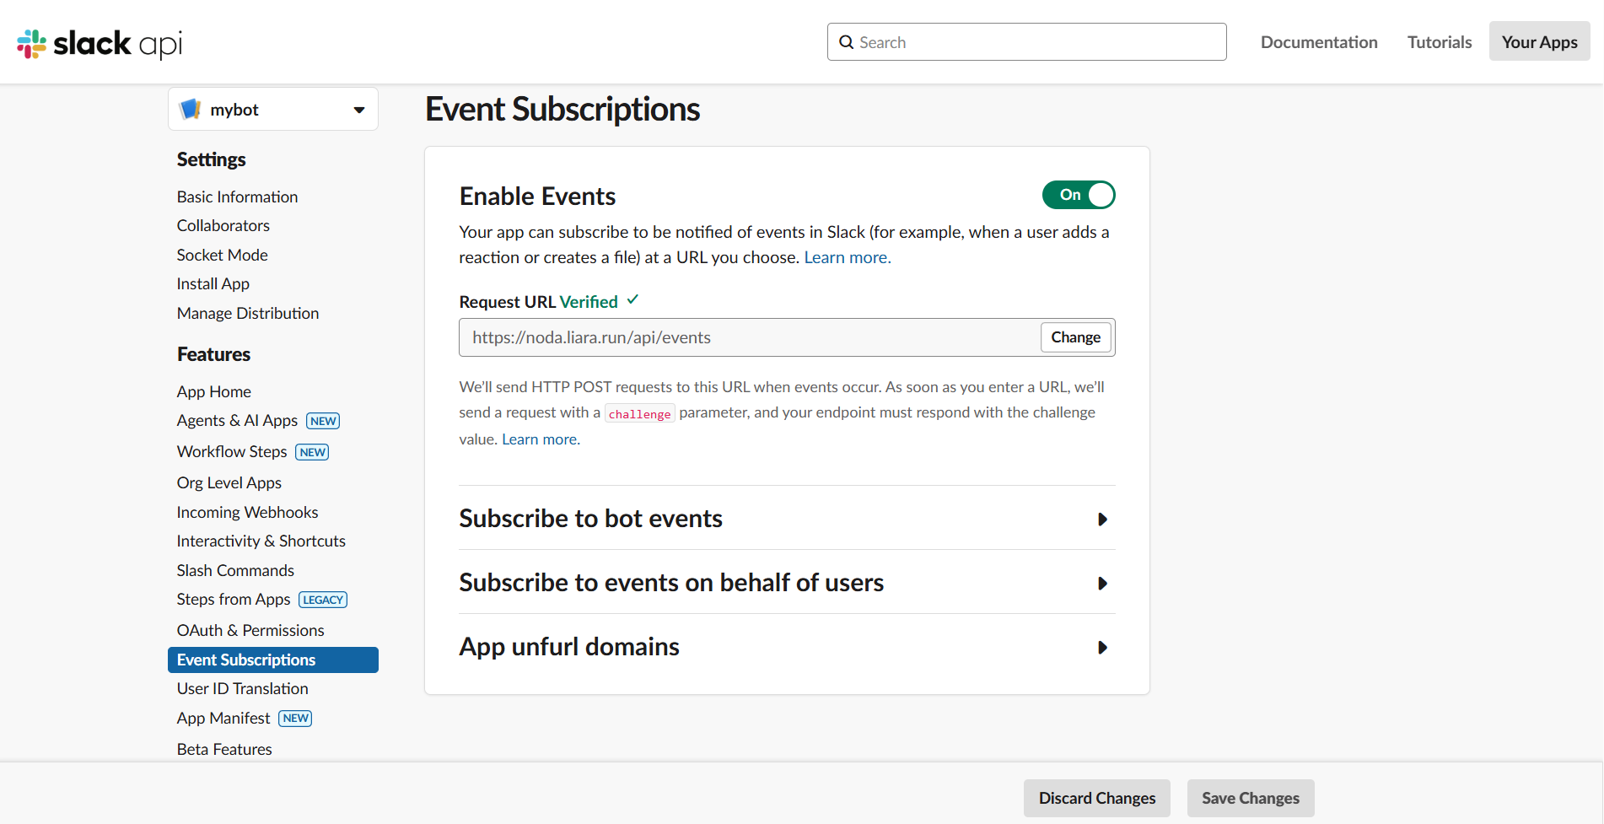Click the NEW badge next to App Manifest

(x=295, y=719)
